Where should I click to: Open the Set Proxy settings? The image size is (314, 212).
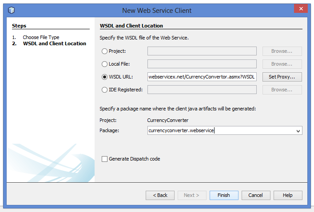(x=282, y=77)
